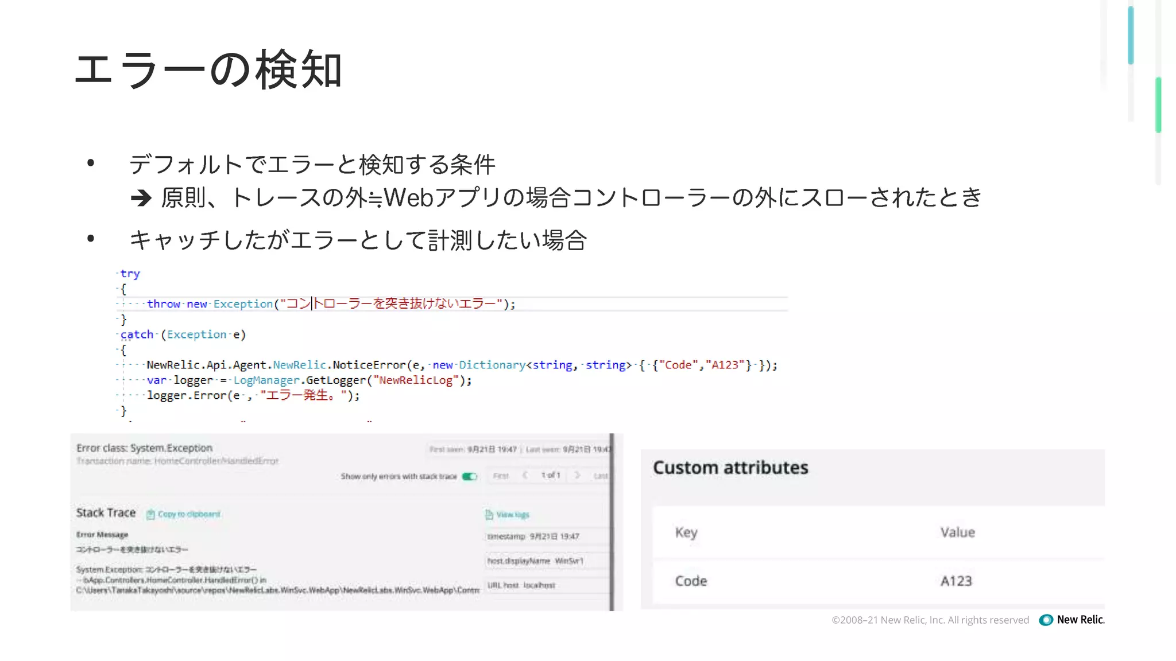Click the First seen 9月21日 19:47 text
Viewport: 1176px width, 661px height.
click(473, 449)
